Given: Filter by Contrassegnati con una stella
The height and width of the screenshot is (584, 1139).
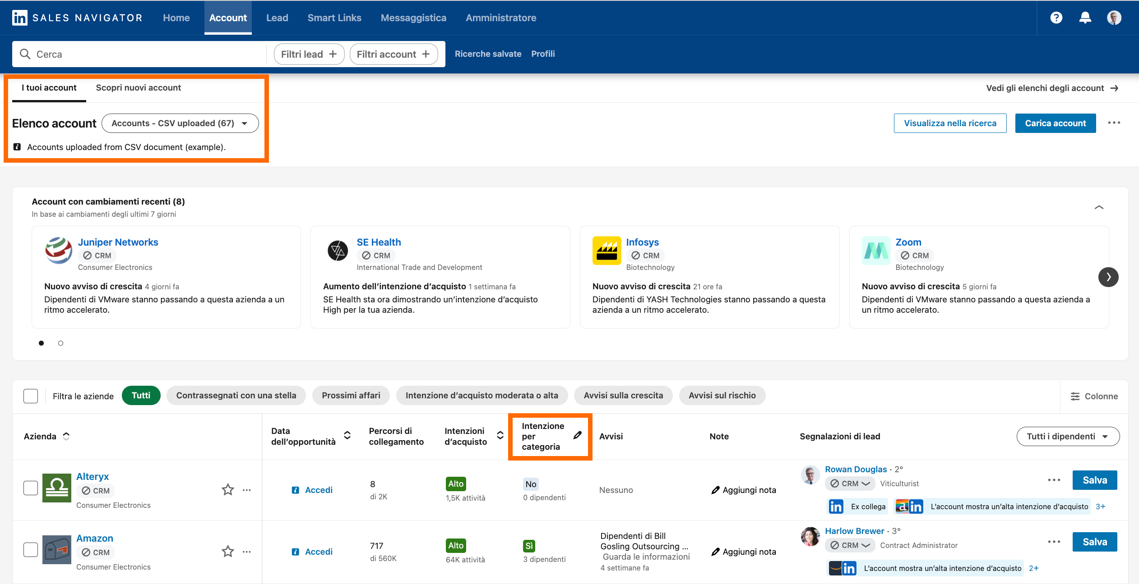Looking at the screenshot, I should click(x=236, y=395).
